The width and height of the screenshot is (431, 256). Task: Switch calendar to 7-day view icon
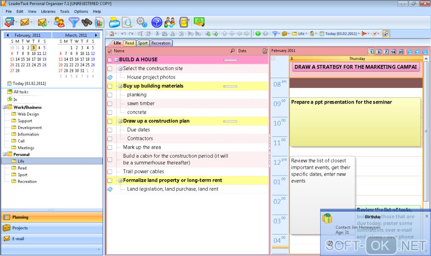point(386,52)
